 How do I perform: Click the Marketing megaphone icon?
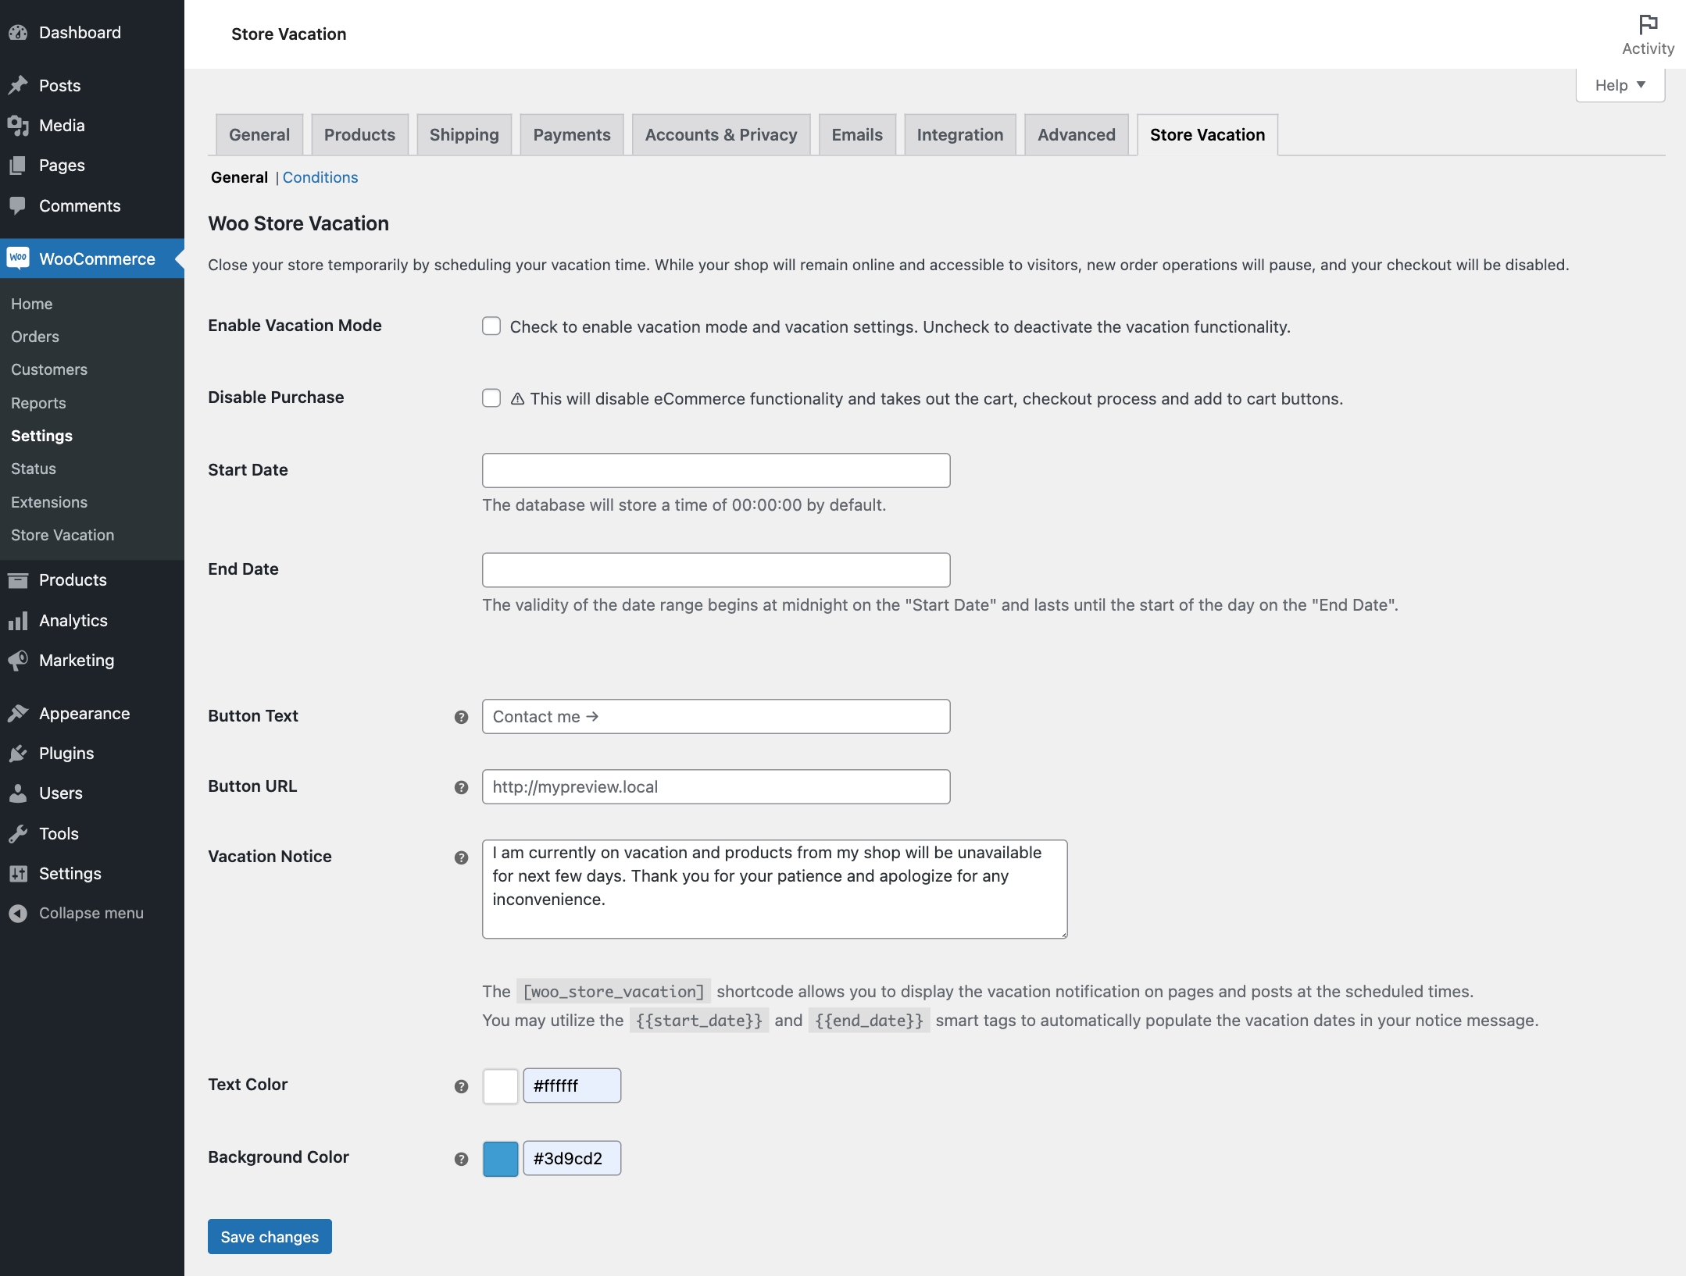click(x=18, y=661)
